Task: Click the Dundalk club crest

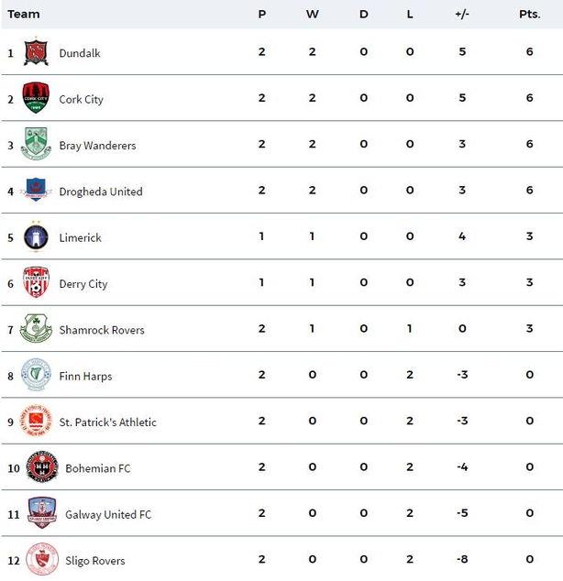Action: coord(36,52)
